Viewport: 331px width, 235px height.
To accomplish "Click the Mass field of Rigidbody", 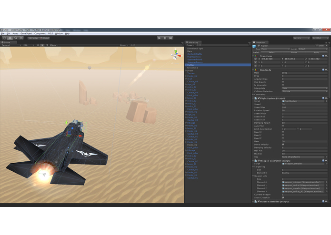I will 305,73.
